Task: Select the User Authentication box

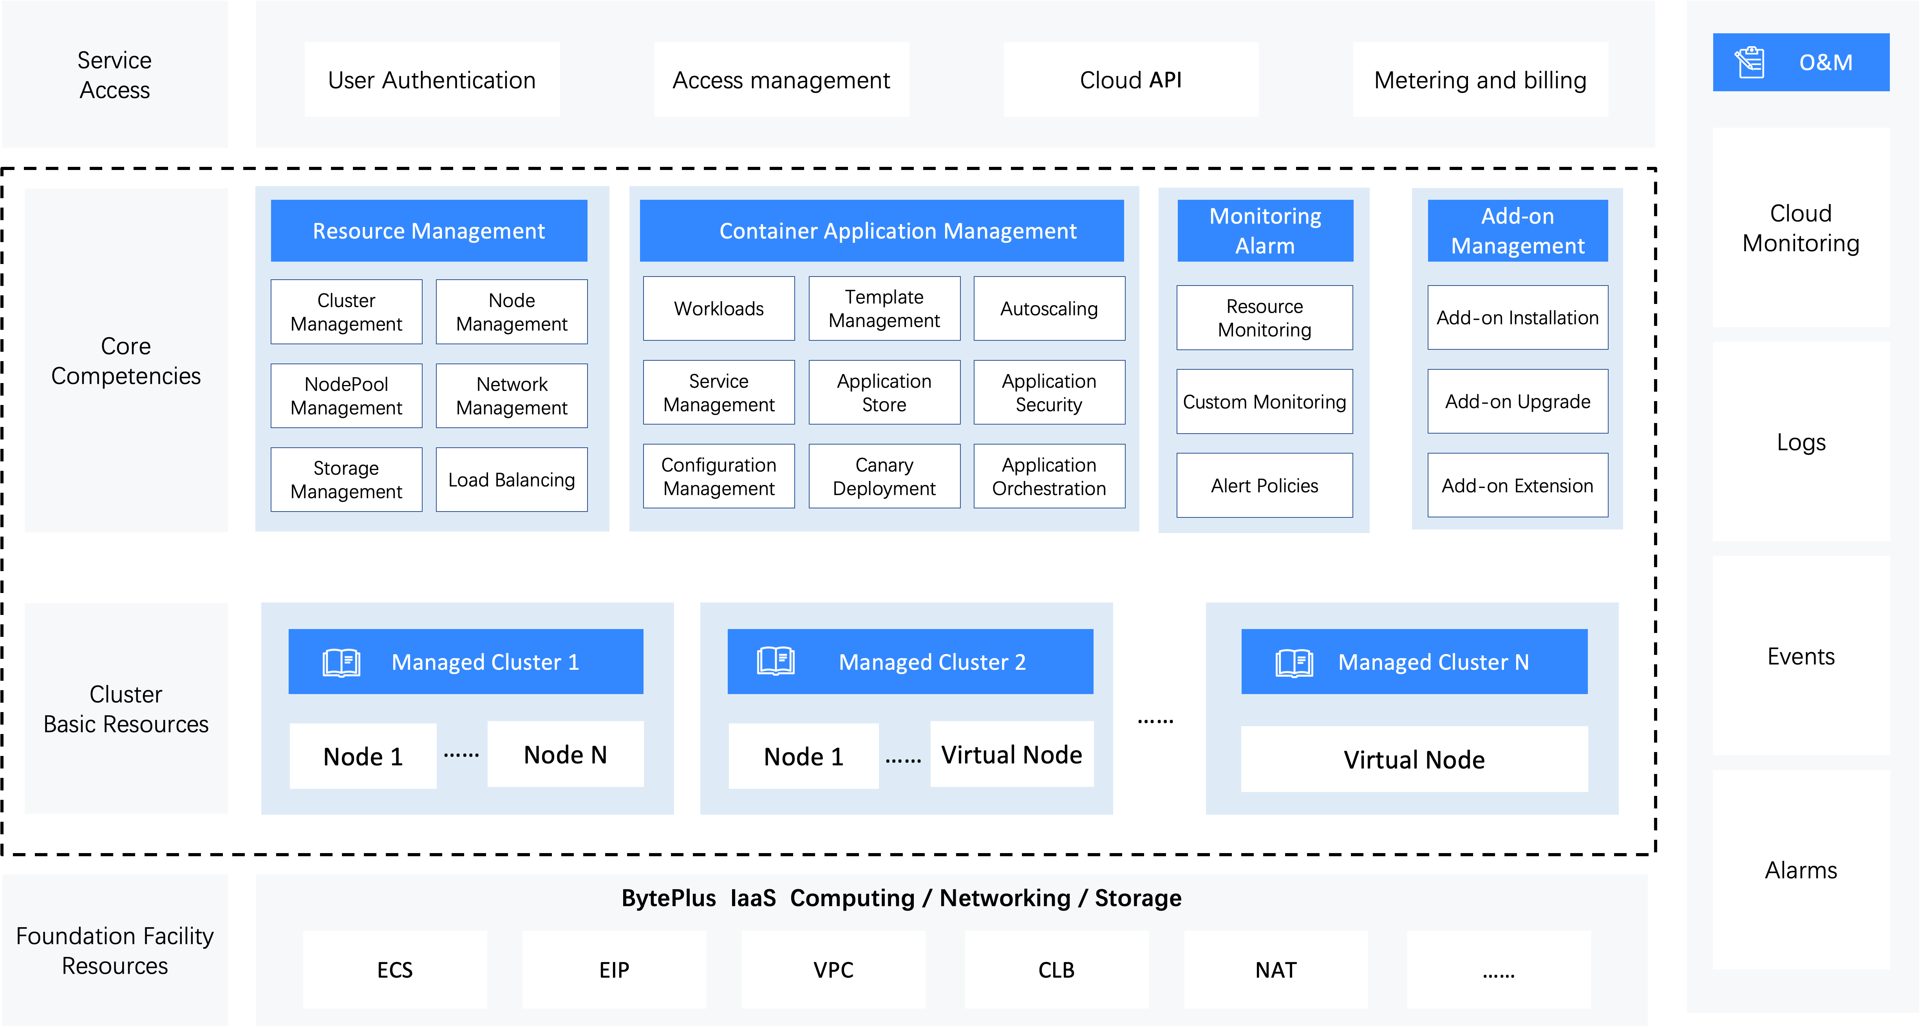Action: tap(432, 80)
